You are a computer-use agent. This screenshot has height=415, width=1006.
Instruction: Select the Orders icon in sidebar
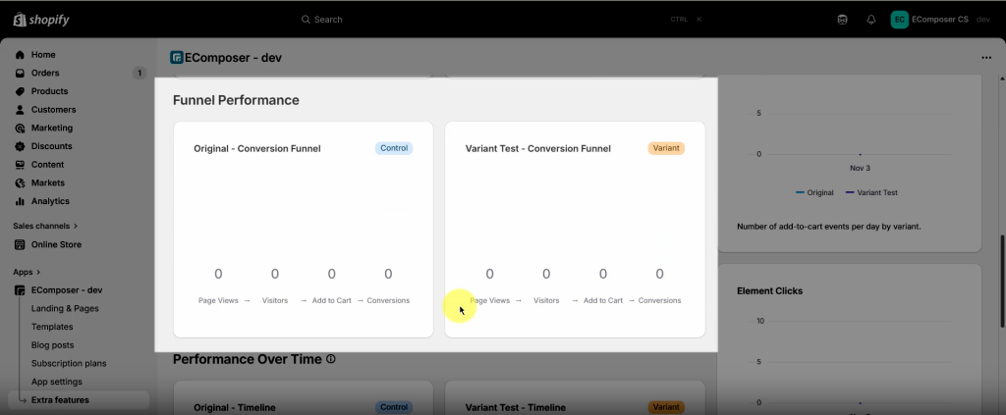tap(20, 73)
